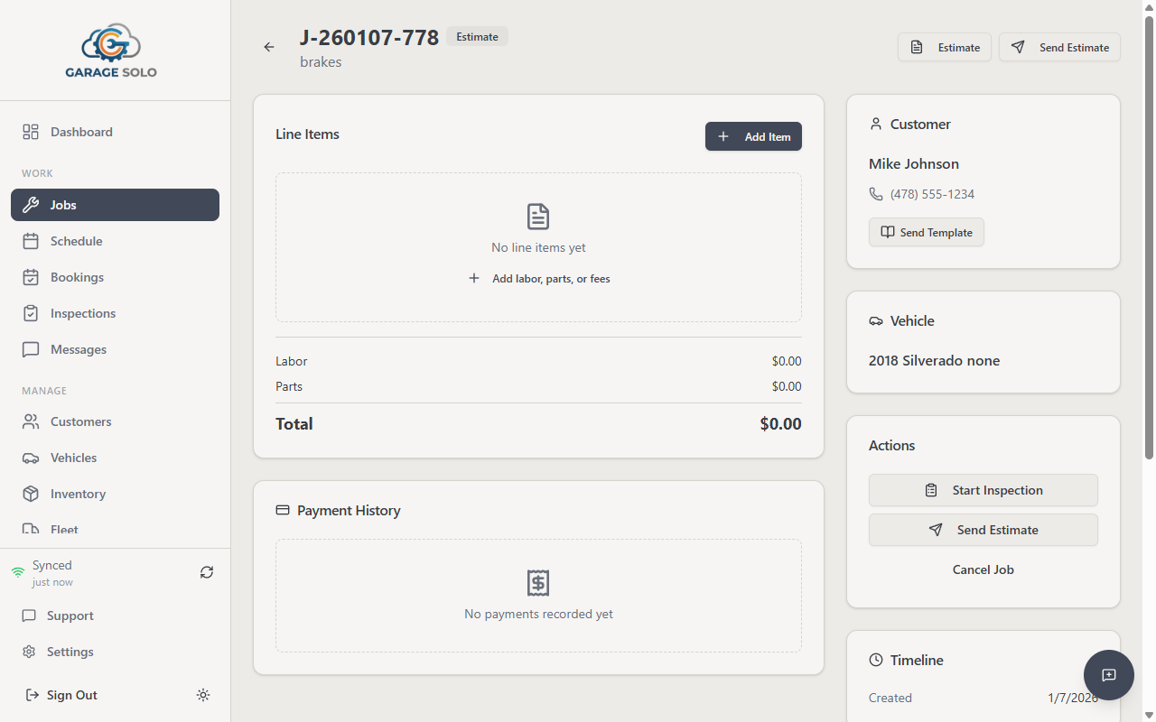1156x722 pixels.
Task: Click job number J-260107-778
Action: click(x=369, y=37)
